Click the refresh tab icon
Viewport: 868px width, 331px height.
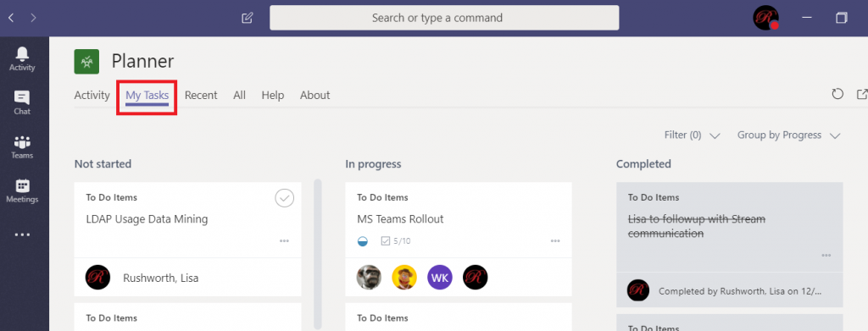click(837, 94)
